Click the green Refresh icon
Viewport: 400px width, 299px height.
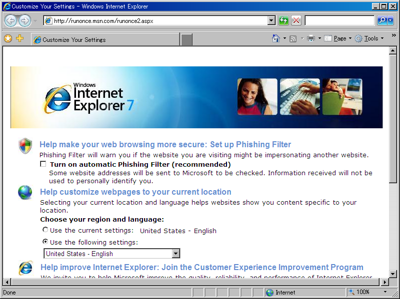[283, 20]
